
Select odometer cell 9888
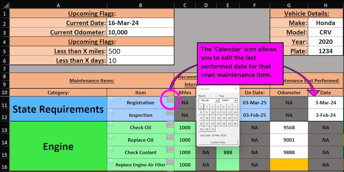(x=289, y=152)
